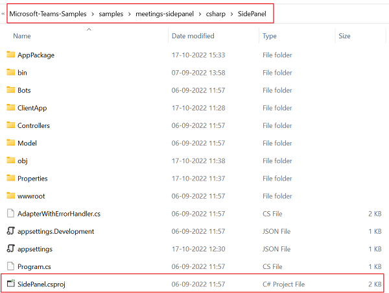Click the appsettings JSON file icon
The height and width of the screenshot is (293, 389).
point(10,249)
